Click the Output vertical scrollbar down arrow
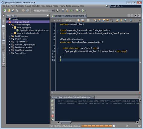Viewport: 143px width, 129px height. pos(140,120)
